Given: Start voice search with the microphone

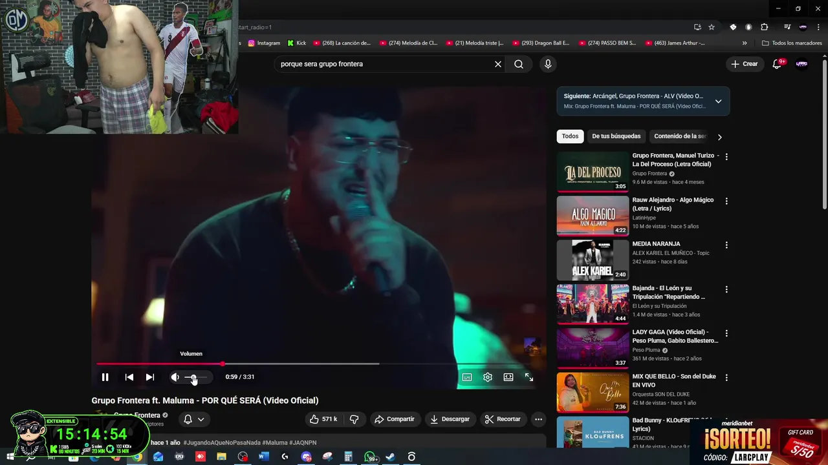Looking at the screenshot, I should click(548, 64).
